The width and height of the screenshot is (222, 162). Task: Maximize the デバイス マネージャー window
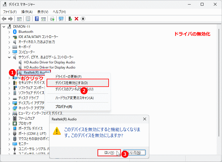pyautogui.click(x=202, y=4)
